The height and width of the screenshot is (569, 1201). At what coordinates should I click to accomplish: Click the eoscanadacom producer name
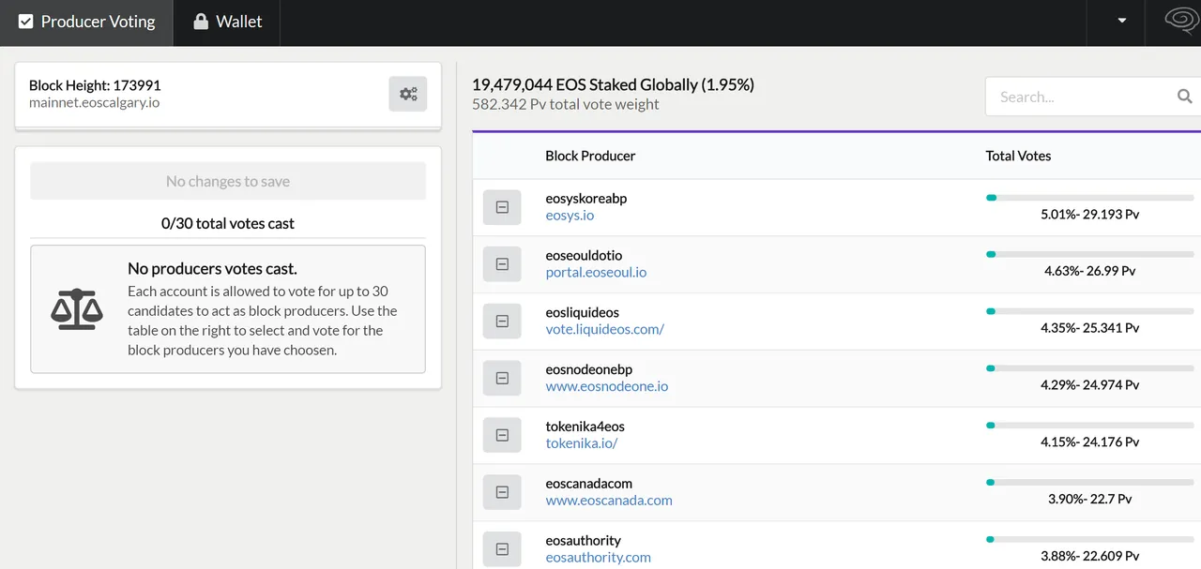point(588,484)
